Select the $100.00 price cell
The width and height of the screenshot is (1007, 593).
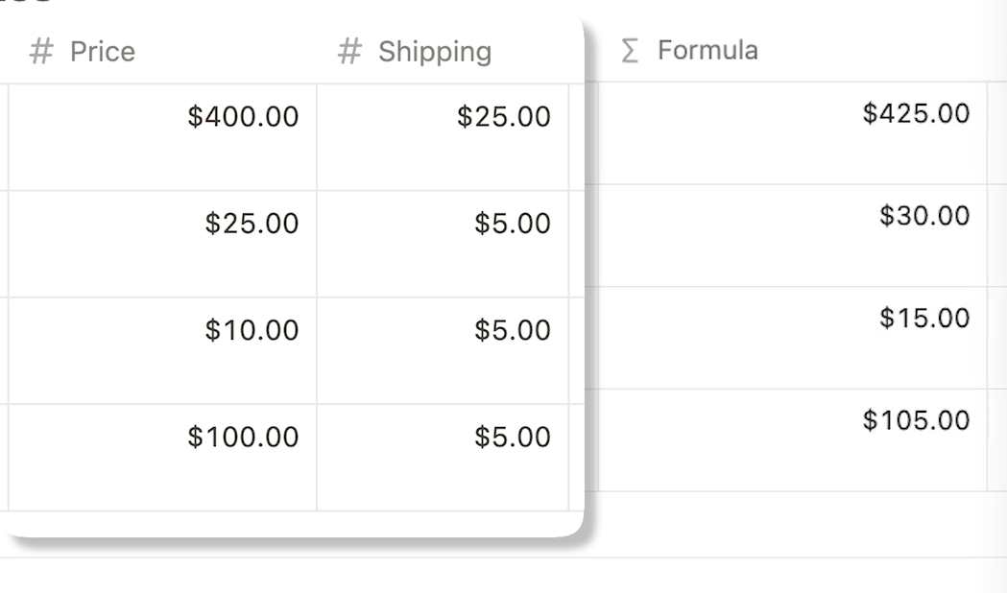coord(162,458)
